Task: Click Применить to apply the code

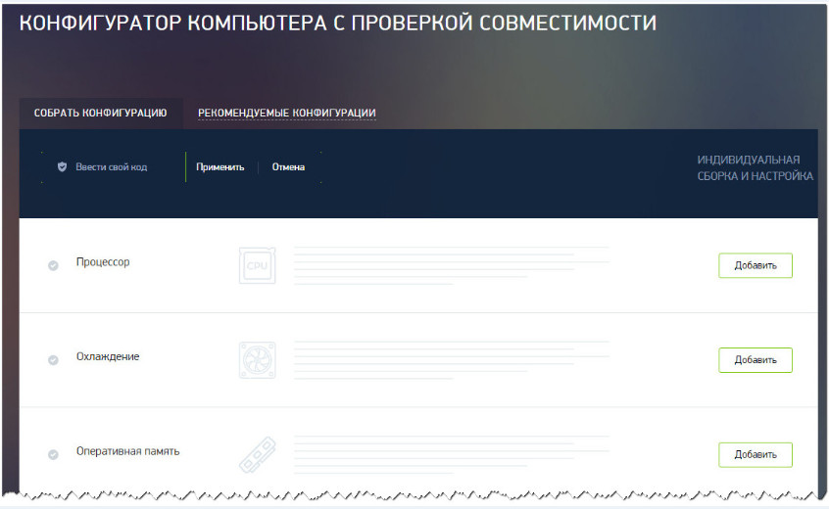Action: [219, 166]
